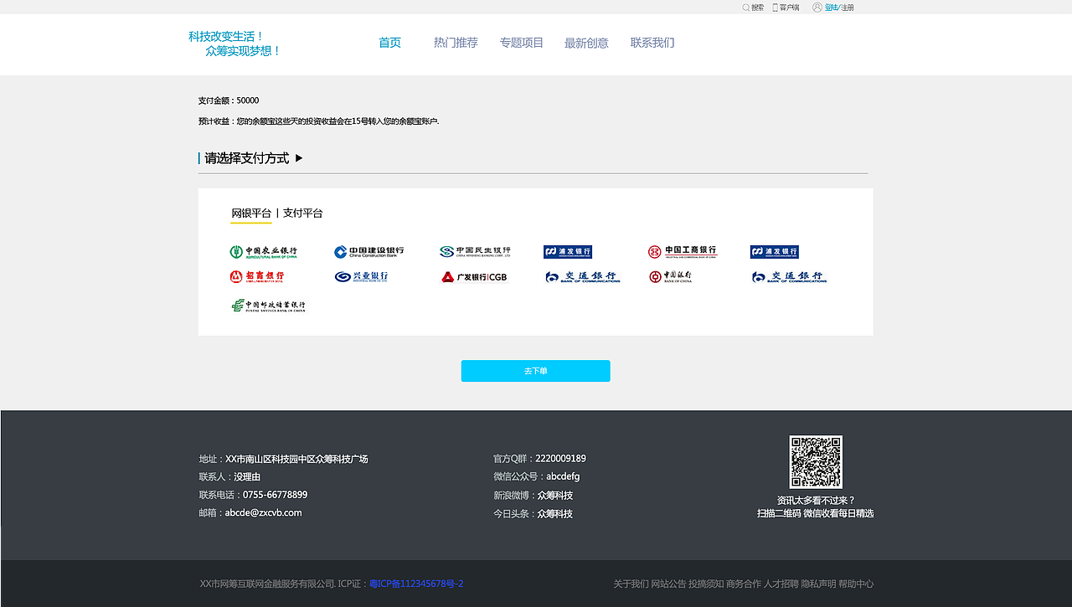Screen dimensions: 1072x607
Task: Click 新浪微博 众筹科技 entry
Action: point(533,496)
